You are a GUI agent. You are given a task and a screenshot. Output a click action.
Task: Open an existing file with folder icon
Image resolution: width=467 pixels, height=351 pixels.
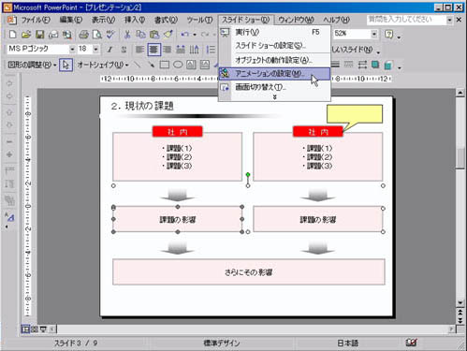click(x=26, y=34)
